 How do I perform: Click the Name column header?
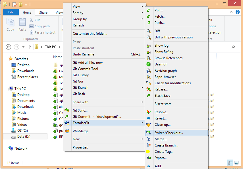click(x=58, y=57)
